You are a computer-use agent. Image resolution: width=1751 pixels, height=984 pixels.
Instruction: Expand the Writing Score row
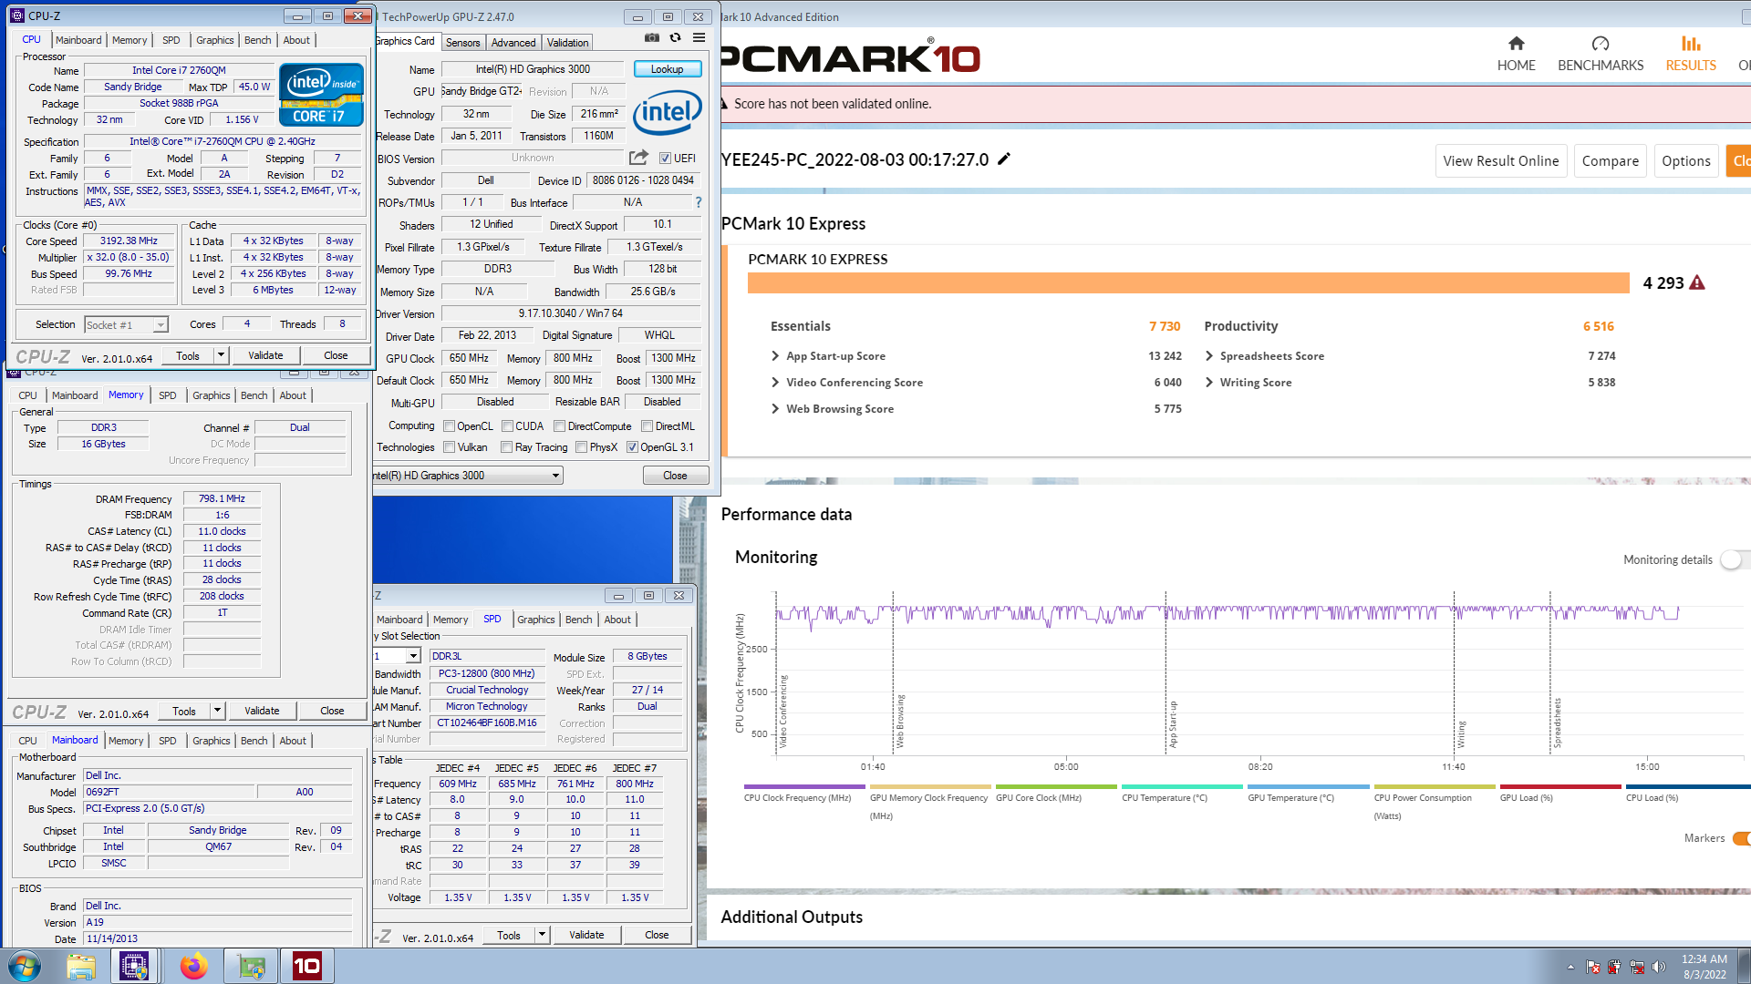pyautogui.click(x=1209, y=383)
